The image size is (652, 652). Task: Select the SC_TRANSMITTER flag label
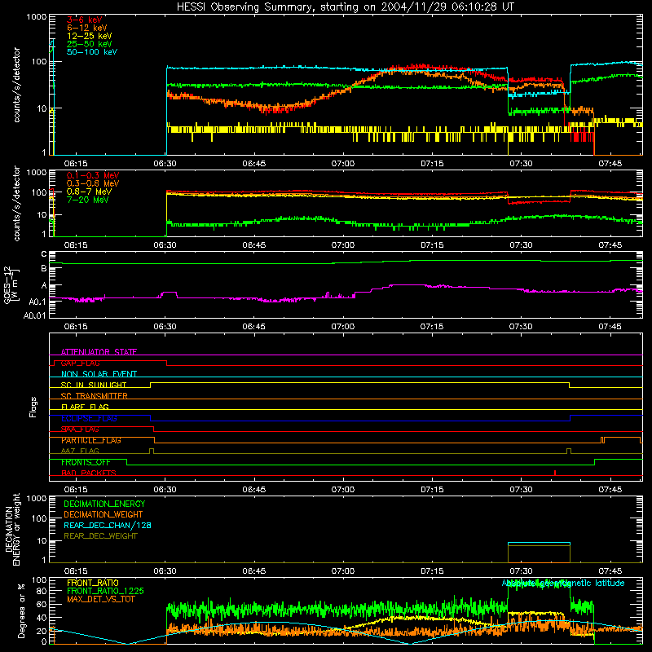pyautogui.click(x=95, y=396)
